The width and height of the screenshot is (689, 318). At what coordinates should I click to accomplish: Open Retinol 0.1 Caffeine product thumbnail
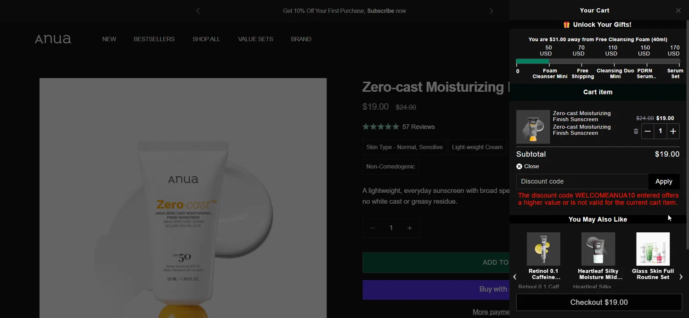click(x=543, y=249)
